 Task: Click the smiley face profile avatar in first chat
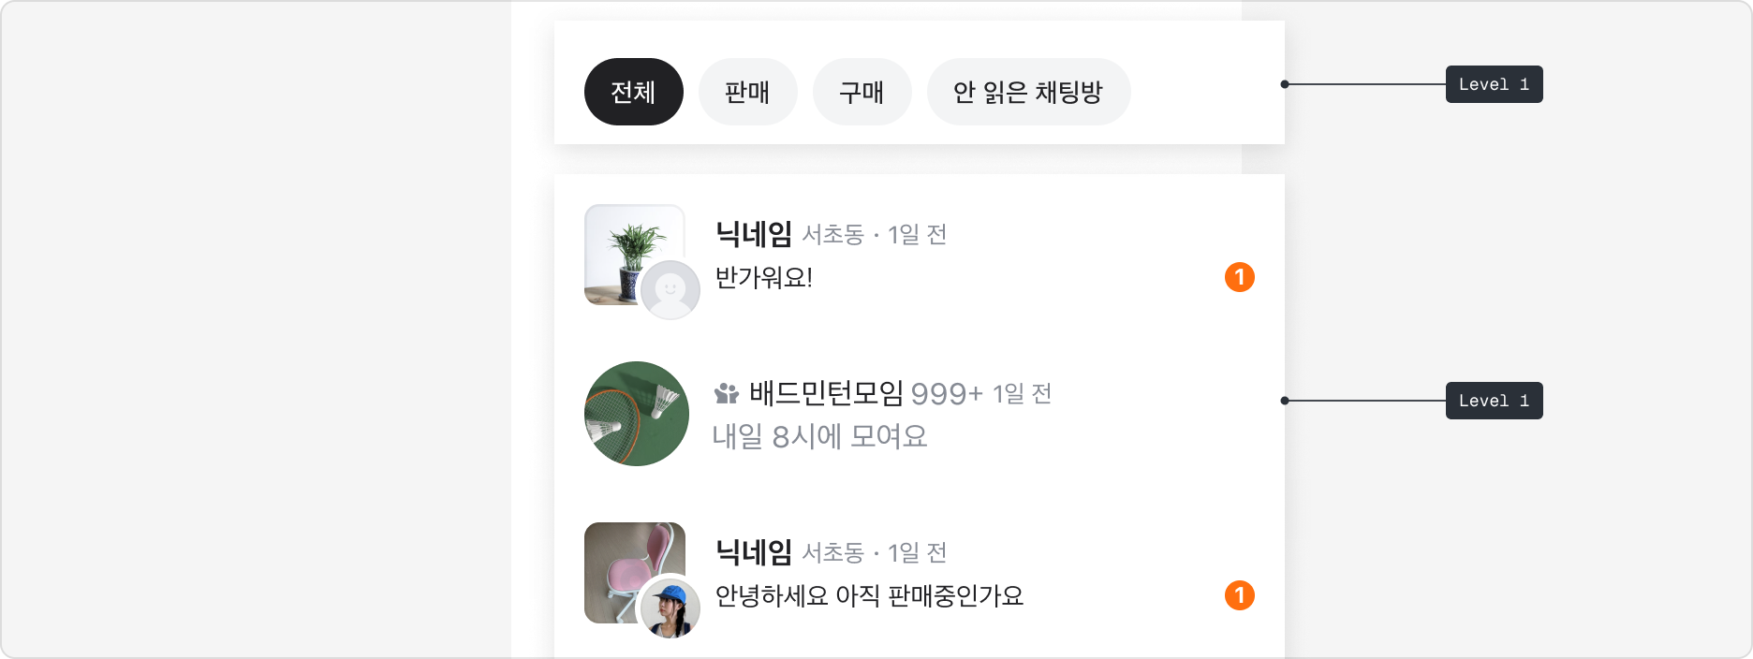(x=670, y=290)
